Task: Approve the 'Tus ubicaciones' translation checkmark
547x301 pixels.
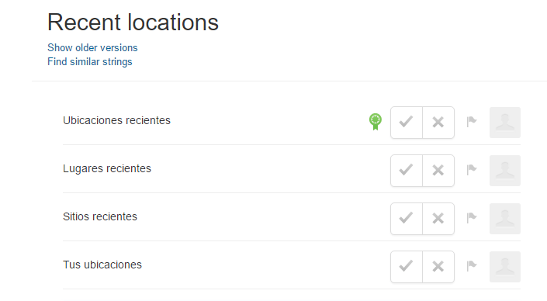Action: tap(407, 267)
